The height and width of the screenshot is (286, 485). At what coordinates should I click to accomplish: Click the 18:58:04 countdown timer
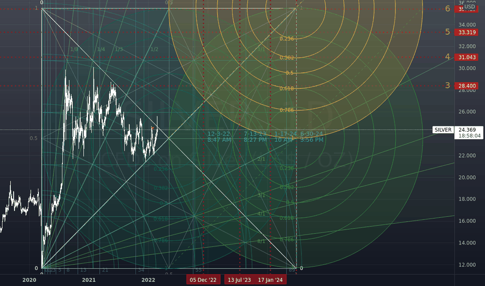(469, 136)
